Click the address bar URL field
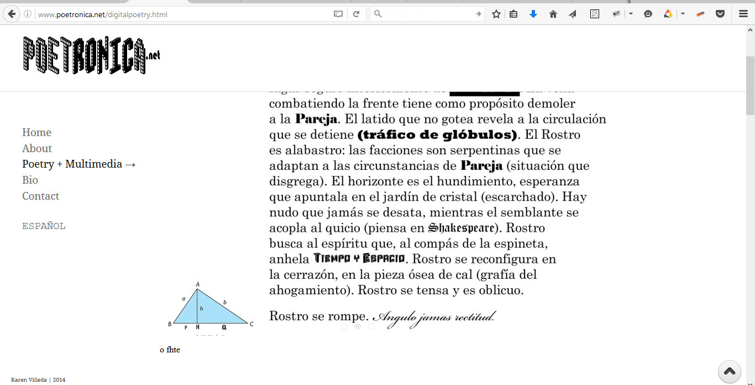 (x=182, y=14)
